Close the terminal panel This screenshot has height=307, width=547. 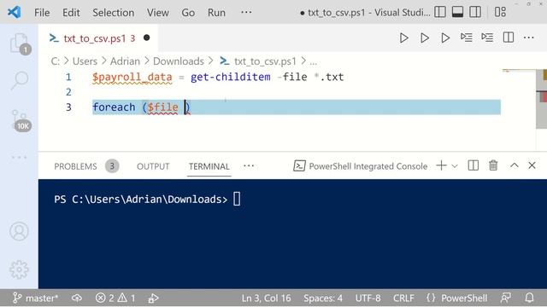coord(532,165)
